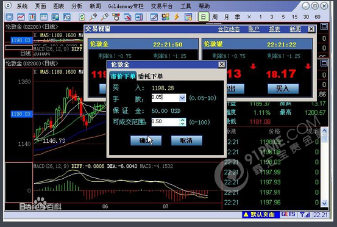Select the candlestick chart toolbar icon

click(x=32, y=17)
